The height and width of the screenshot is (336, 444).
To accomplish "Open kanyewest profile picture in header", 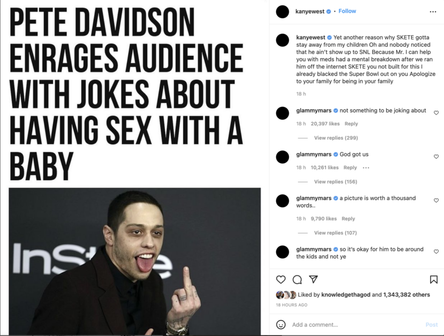I will (282, 12).
